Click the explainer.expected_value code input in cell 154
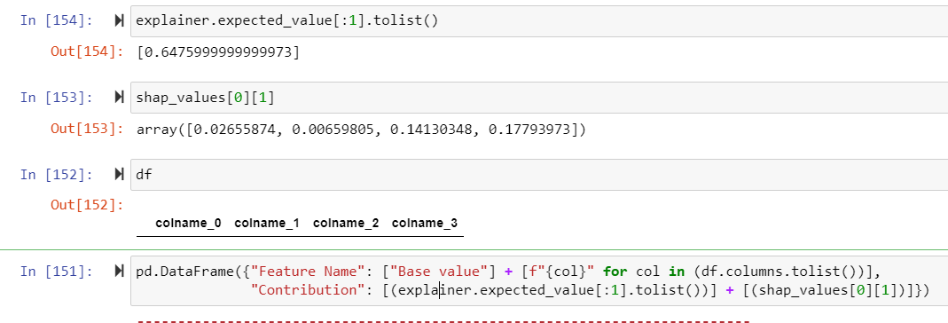This screenshot has width=948, height=323. click(538, 21)
